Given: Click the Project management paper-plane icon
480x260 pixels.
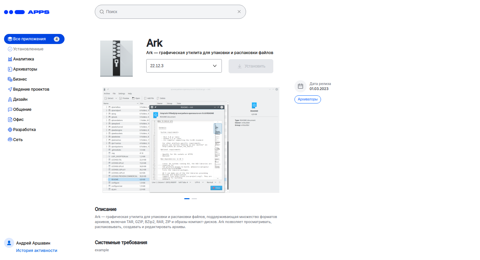Looking at the screenshot, I should coord(10,89).
